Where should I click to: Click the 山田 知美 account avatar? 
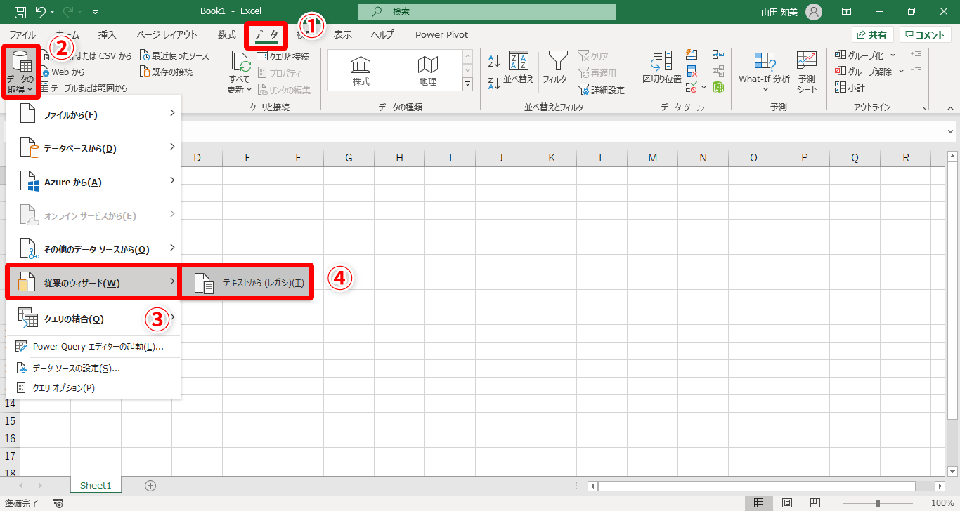coord(814,12)
